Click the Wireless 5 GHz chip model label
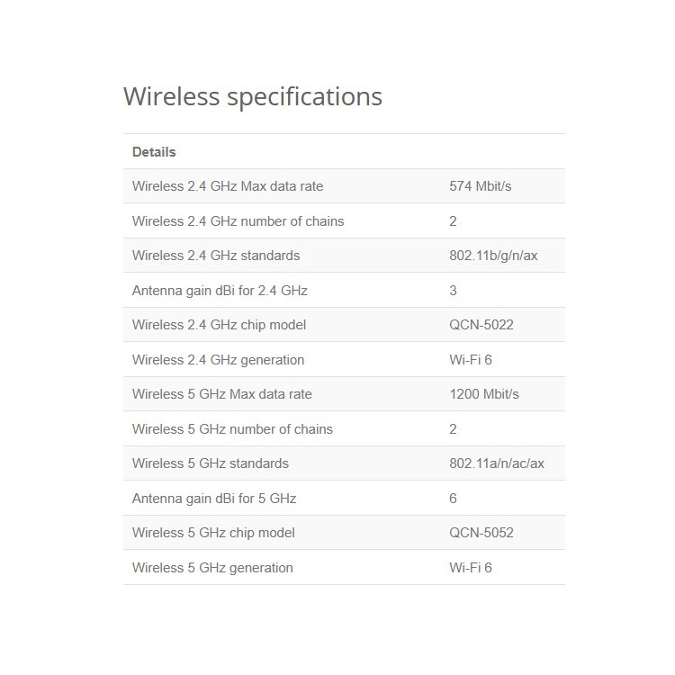The width and height of the screenshot is (675, 675). tap(213, 533)
